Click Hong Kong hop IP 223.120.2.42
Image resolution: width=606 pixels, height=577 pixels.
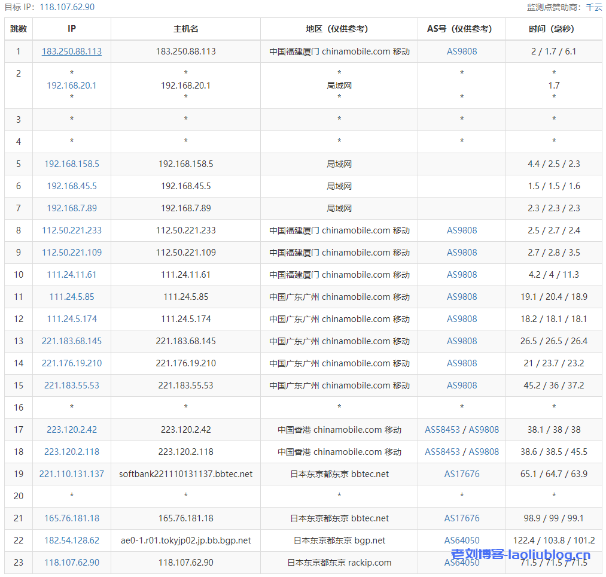coord(71,429)
